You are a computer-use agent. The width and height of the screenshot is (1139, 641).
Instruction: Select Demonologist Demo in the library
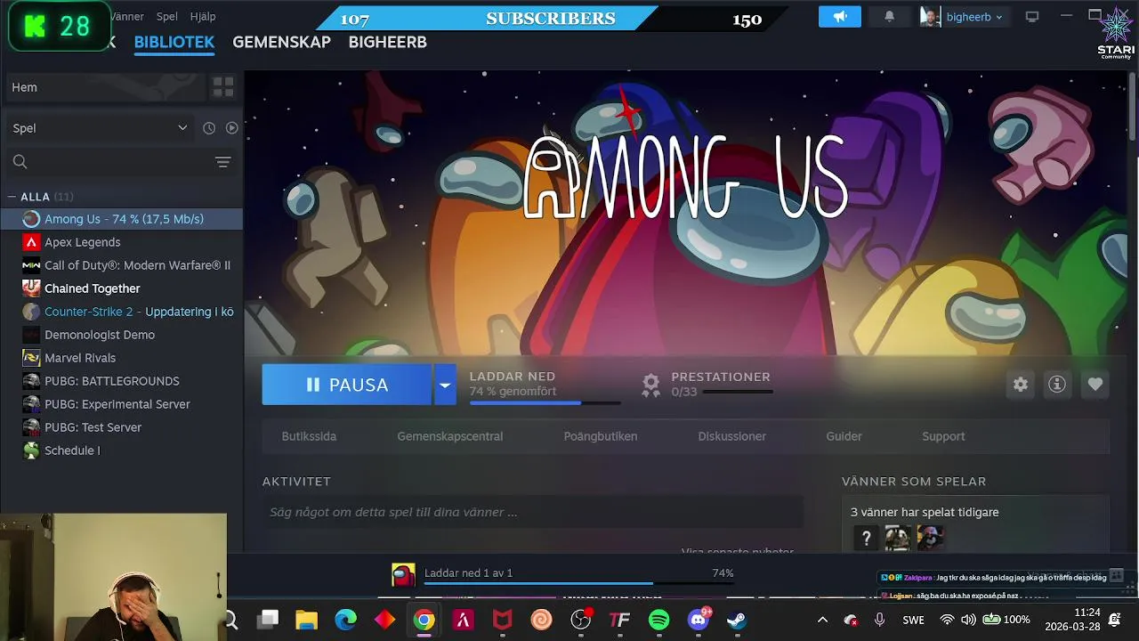coord(121,335)
